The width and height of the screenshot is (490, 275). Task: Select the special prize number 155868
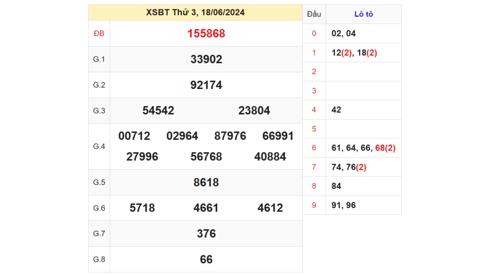point(206,34)
